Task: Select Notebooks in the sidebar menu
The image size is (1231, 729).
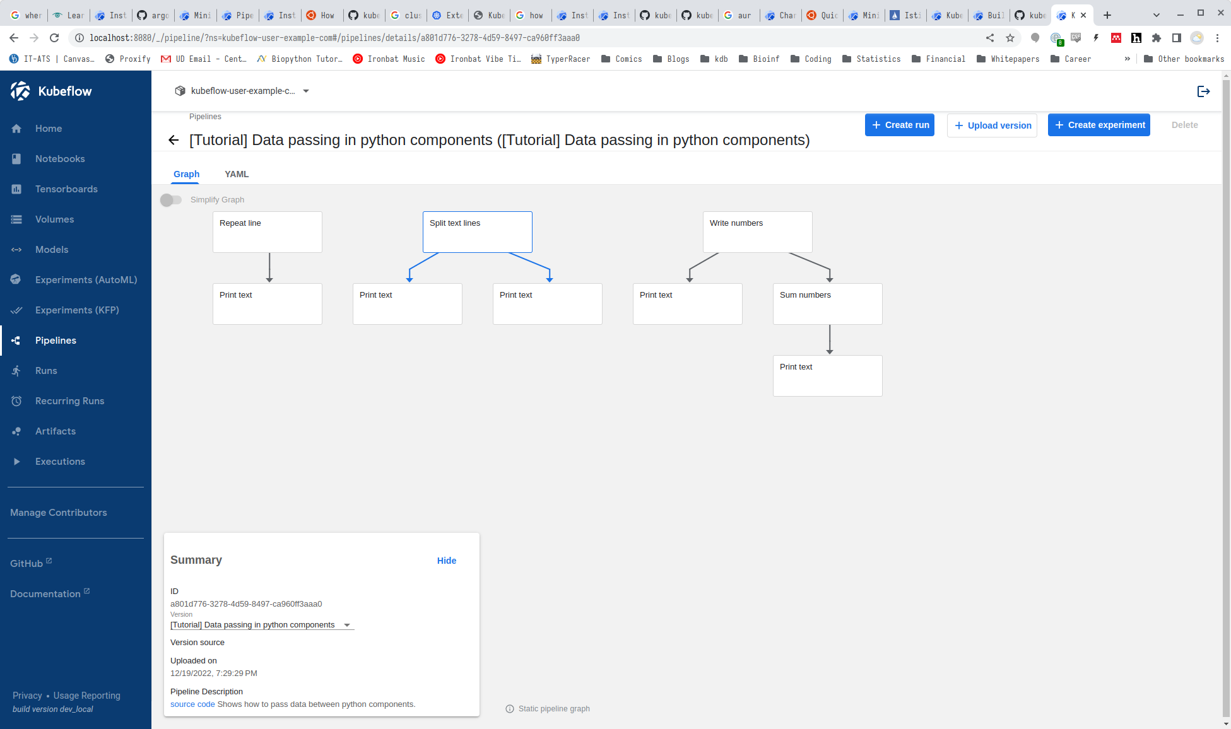Action: pos(76,159)
